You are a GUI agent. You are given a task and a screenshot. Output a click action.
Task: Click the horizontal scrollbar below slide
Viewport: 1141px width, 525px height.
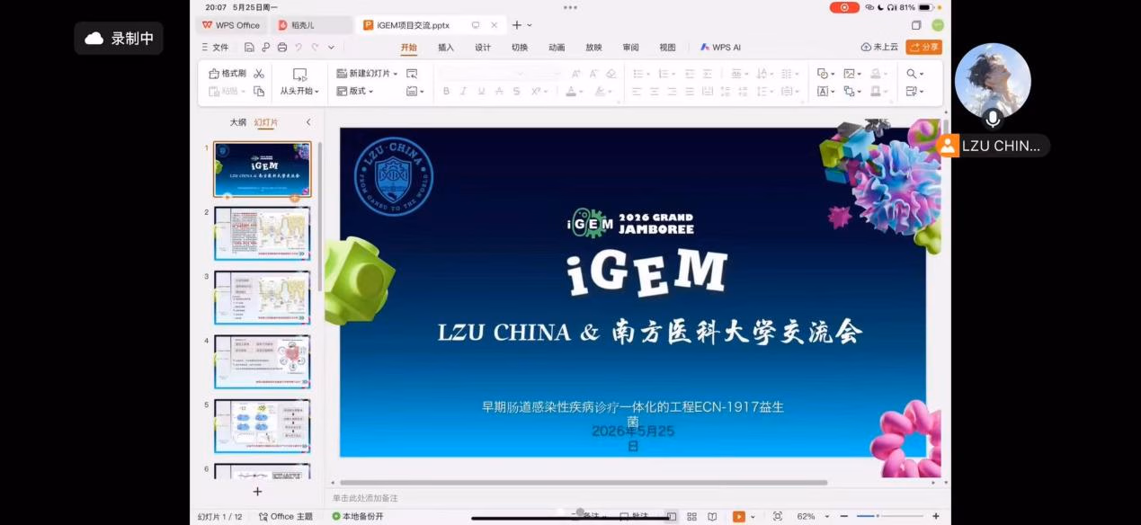click(x=584, y=483)
